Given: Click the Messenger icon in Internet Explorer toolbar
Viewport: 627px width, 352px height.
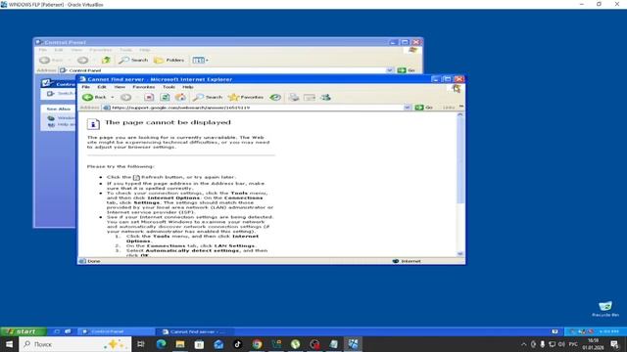Looking at the screenshot, I should click(x=325, y=97).
